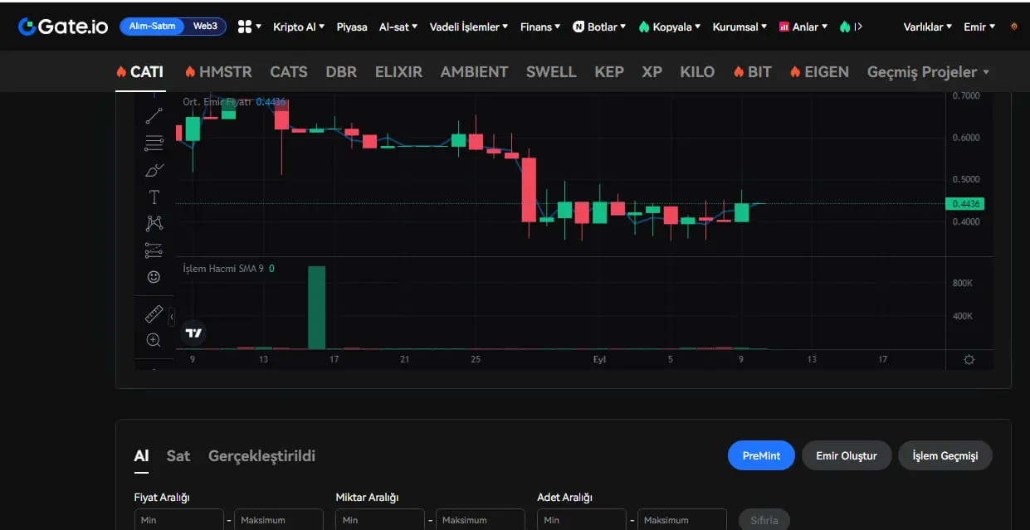Expand the Geçmiş Projeler dropdown
Screen dimensions: 1030x530
pos(928,72)
